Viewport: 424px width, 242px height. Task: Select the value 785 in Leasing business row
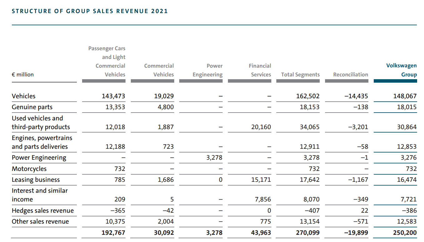coord(120,180)
